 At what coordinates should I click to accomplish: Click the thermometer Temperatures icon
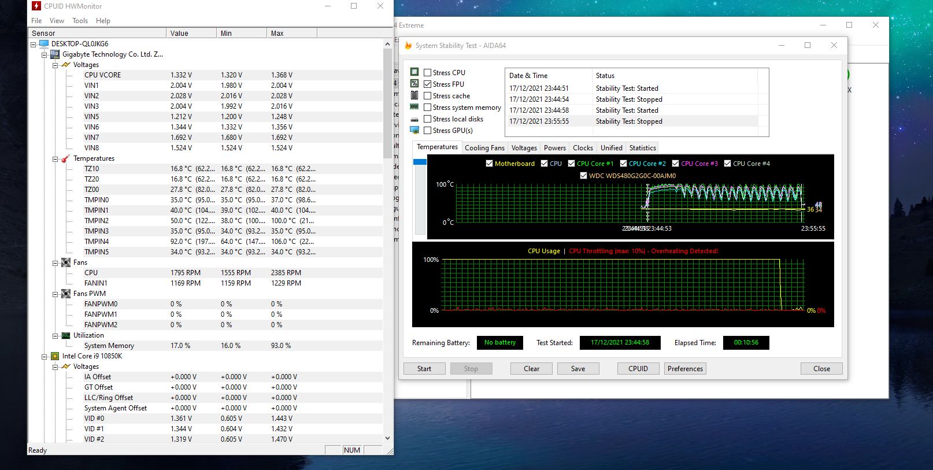click(x=66, y=158)
